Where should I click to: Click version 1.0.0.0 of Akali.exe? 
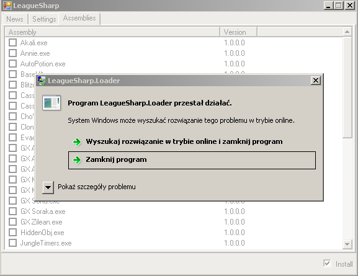pyautogui.click(x=235, y=43)
